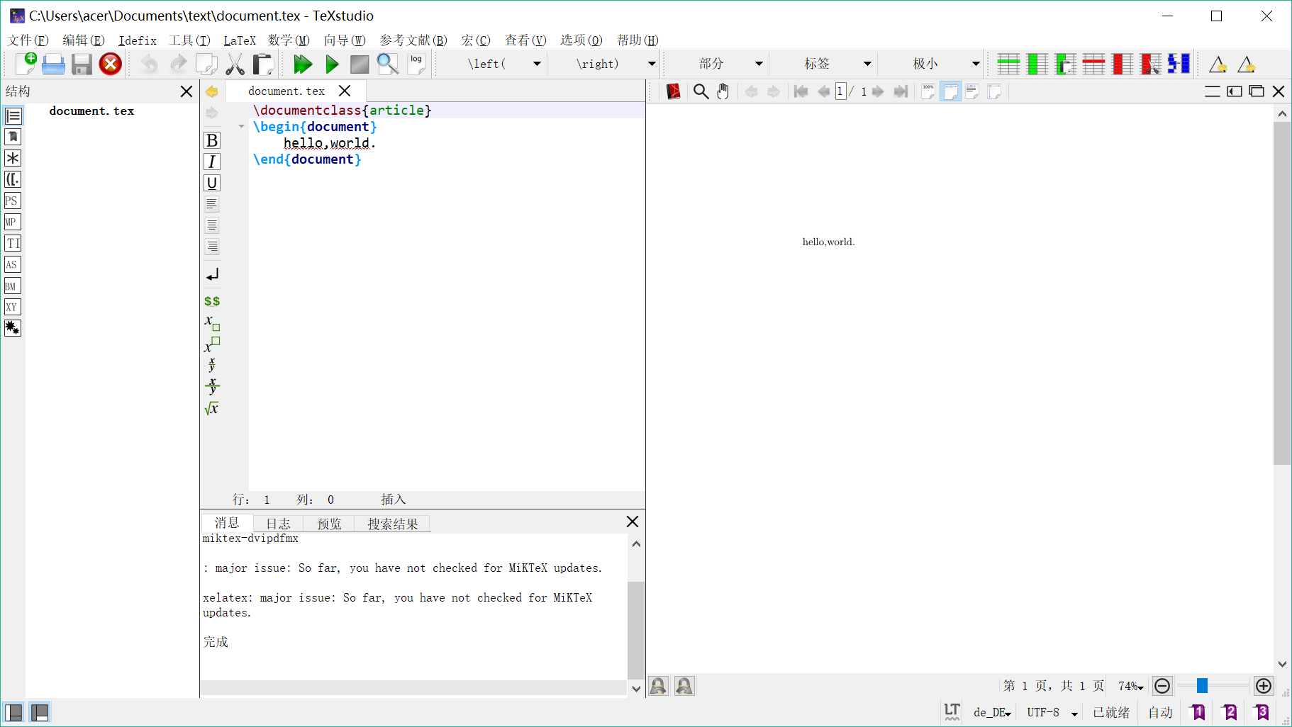Show the PS sidebar symbol panel
This screenshot has width=1292, height=727.
point(13,201)
